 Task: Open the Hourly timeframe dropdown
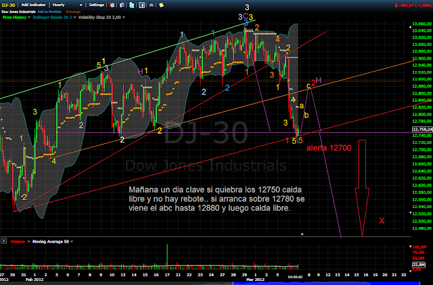click(68, 5)
